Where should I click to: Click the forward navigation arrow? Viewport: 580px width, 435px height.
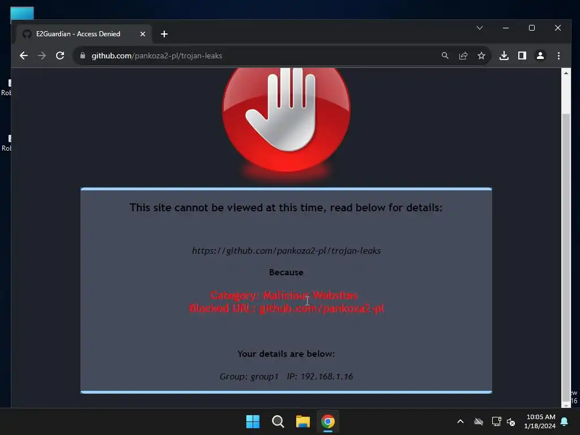(x=42, y=56)
